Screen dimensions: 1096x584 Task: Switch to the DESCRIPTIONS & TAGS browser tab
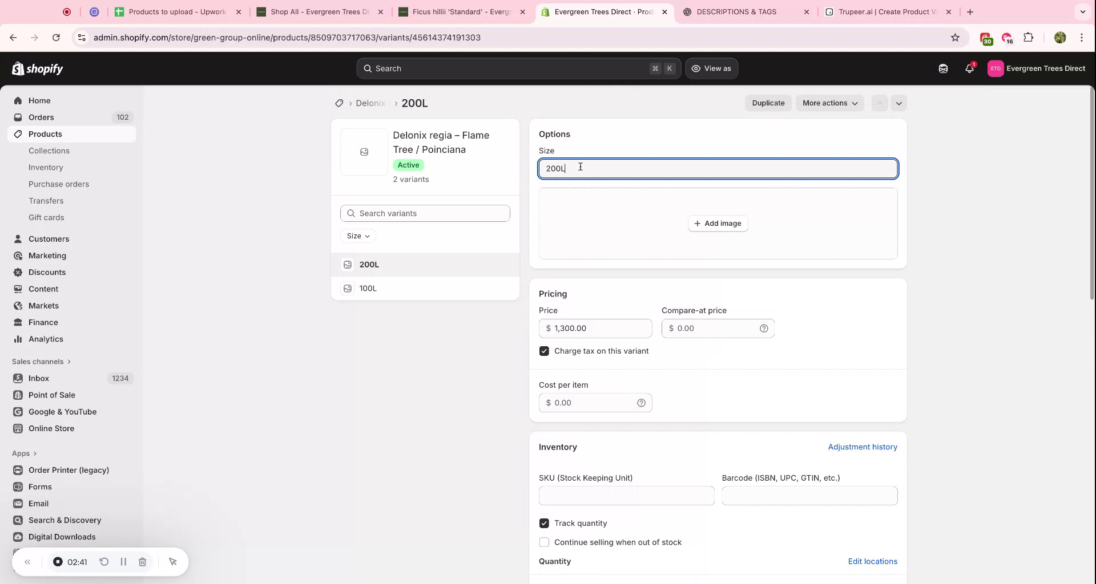click(736, 11)
